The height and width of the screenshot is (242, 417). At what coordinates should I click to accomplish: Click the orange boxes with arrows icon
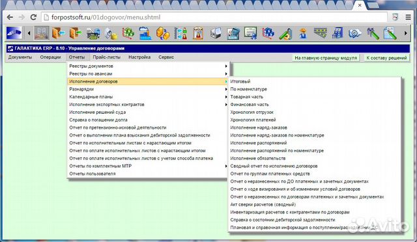[163, 33]
